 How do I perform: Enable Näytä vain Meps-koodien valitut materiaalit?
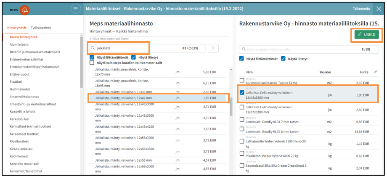click(x=92, y=63)
